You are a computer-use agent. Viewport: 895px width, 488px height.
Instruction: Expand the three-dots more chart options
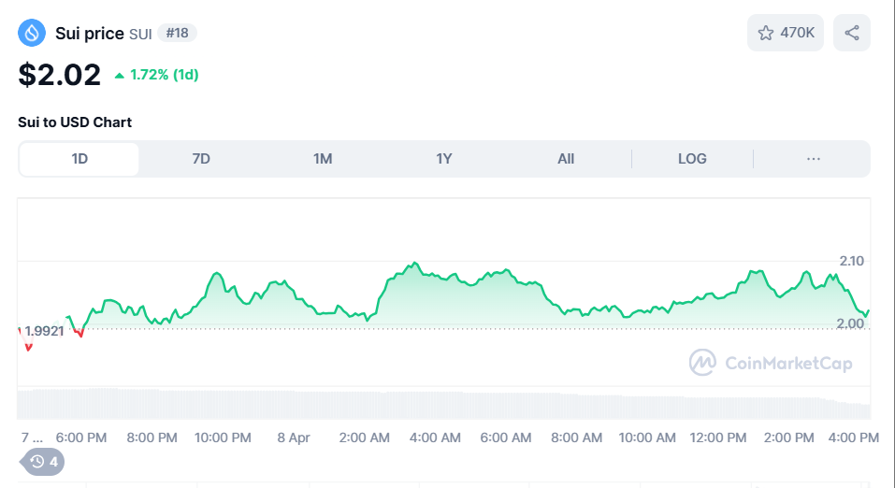[x=813, y=159]
